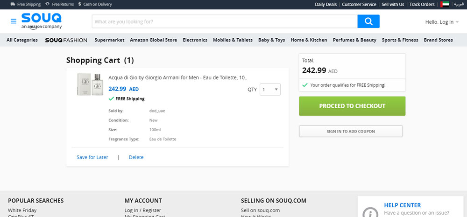This screenshot has height=217, width=467.
Task: Delete the item from the cart
Action: click(136, 157)
